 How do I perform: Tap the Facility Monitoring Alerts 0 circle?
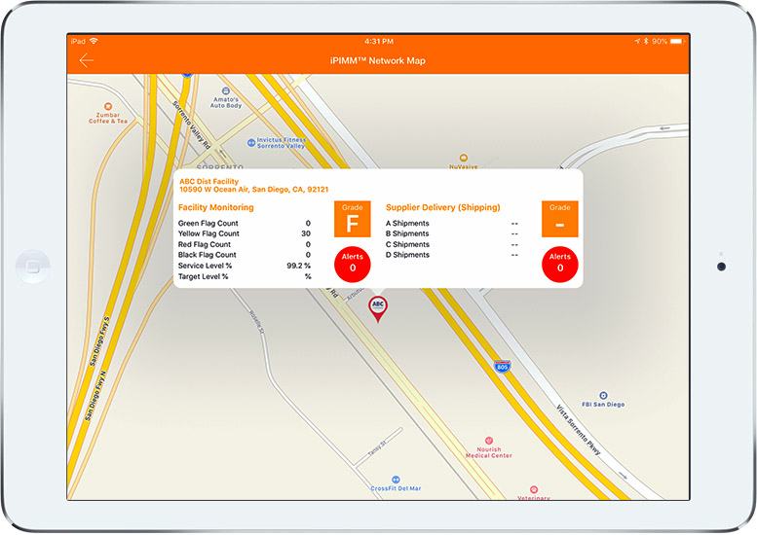click(353, 265)
